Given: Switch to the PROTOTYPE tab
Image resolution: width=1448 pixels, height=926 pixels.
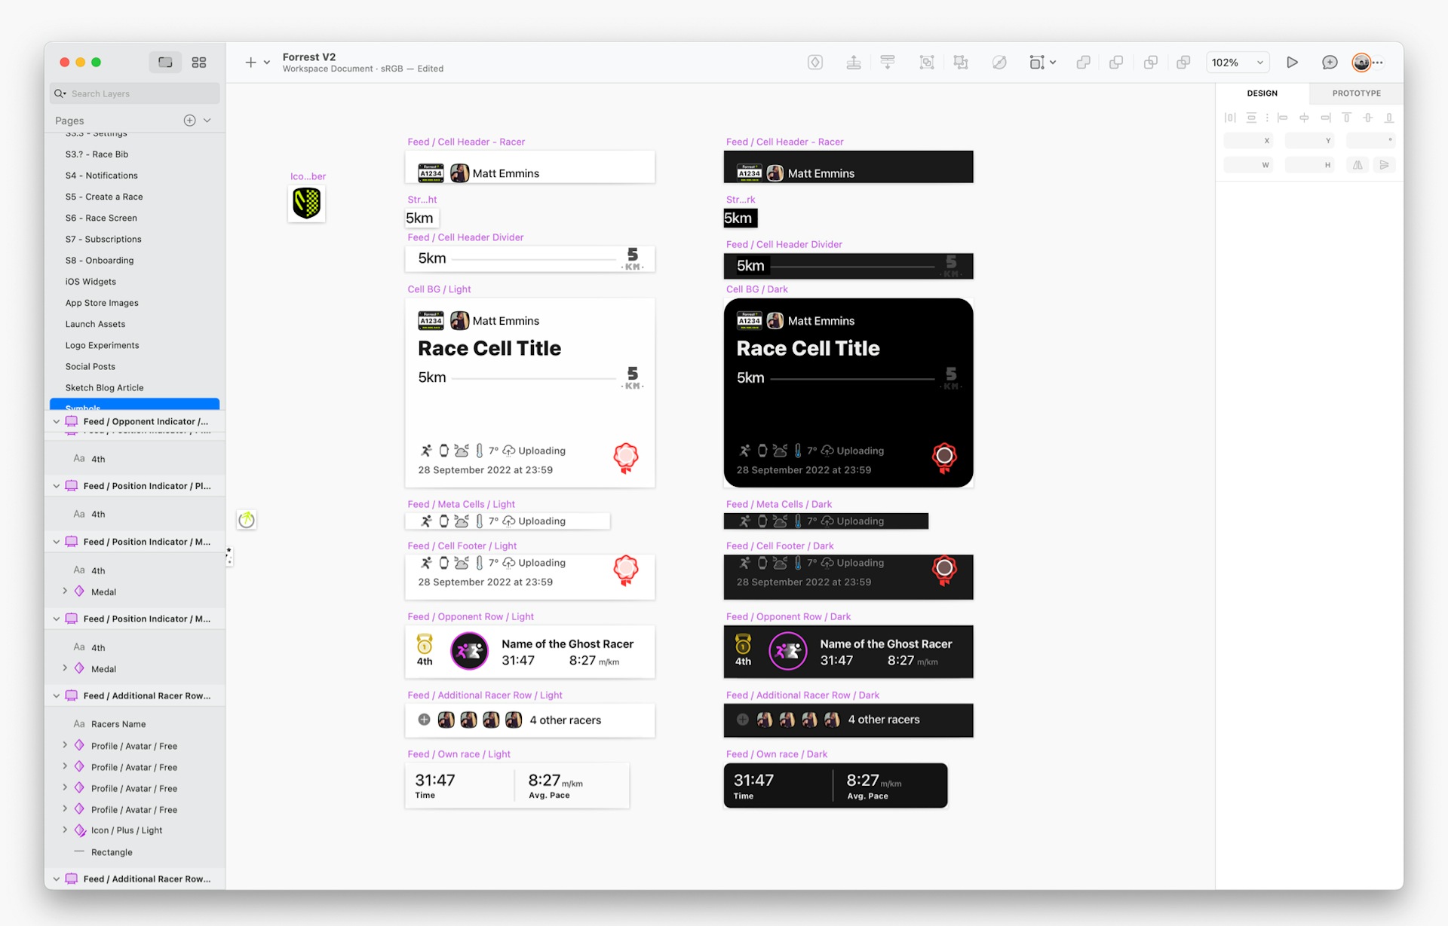Looking at the screenshot, I should click(x=1355, y=93).
